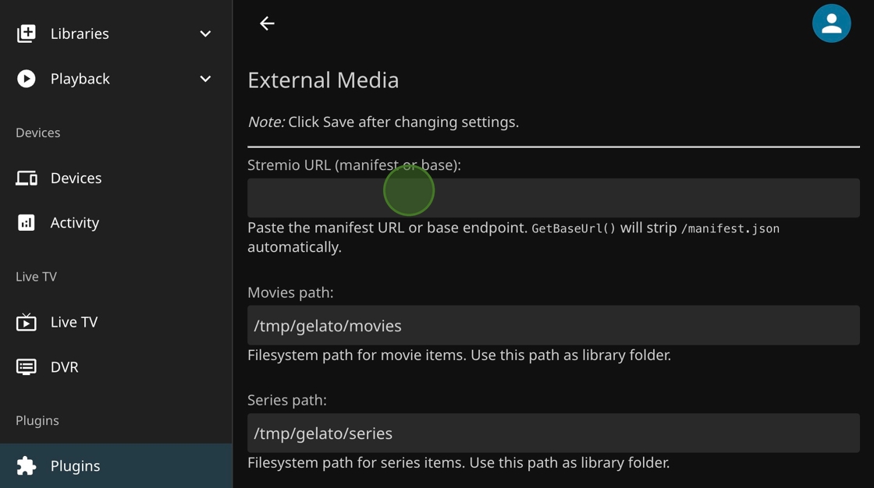
Task: Go back using the arrow icon
Action: (x=267, y=23)
